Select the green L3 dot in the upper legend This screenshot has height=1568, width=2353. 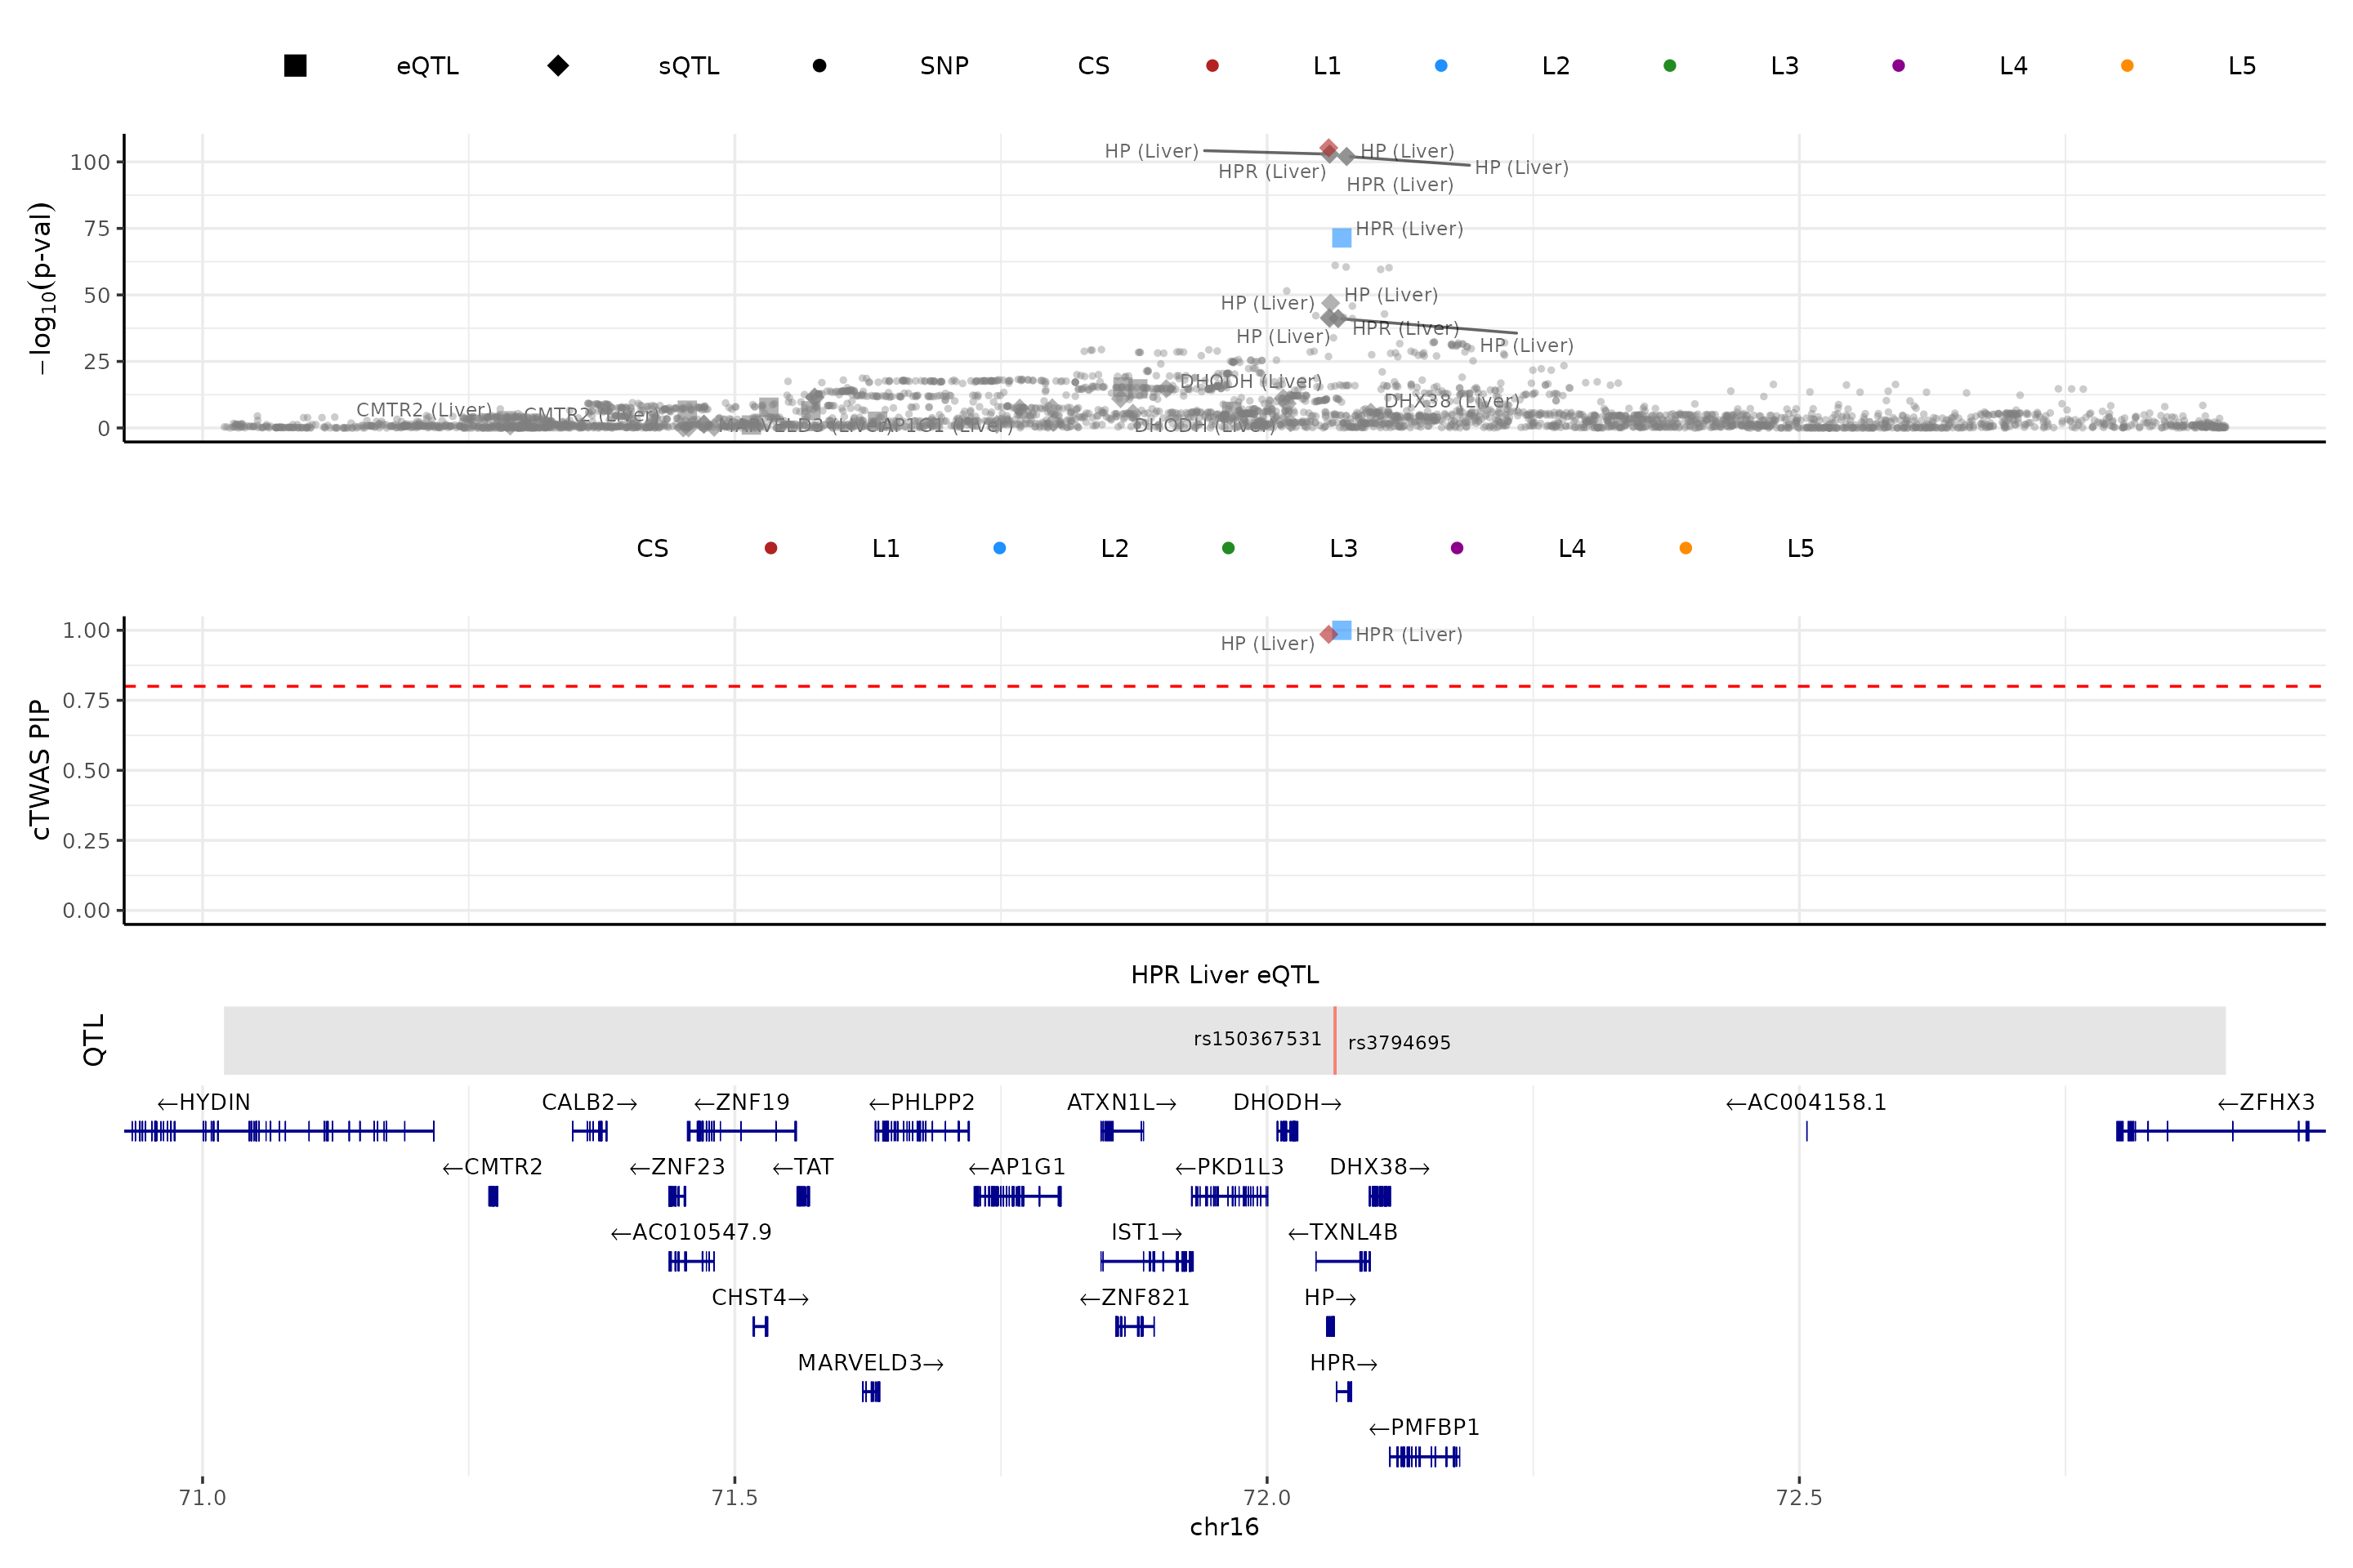click(x=1670, y=66)
